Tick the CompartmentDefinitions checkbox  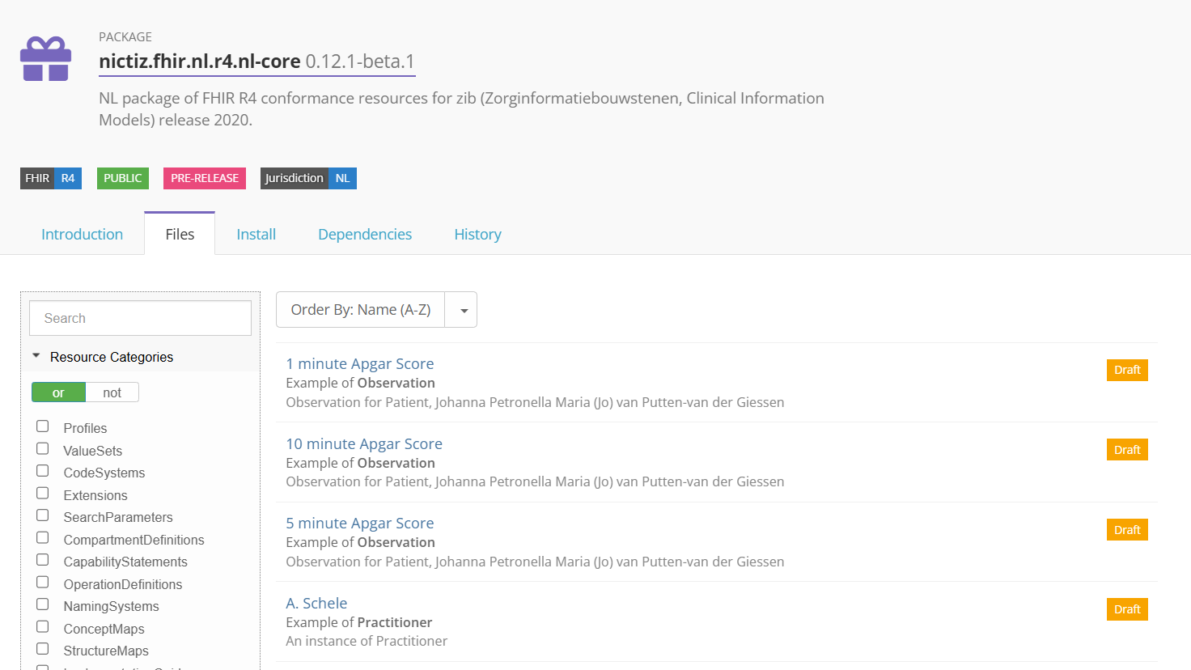click(x=43, y=537)
